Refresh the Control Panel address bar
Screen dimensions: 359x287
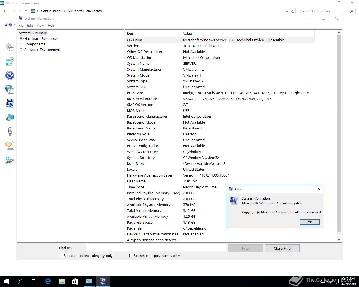[x=293, y=11]
